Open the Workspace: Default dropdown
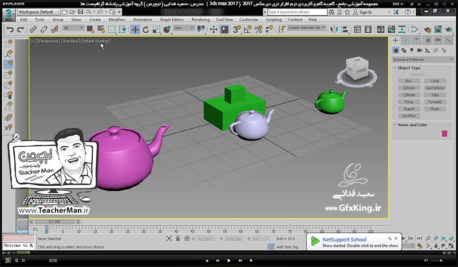Image resolution: width=458 pixels, height=267 pixels. tap(38, 12)
